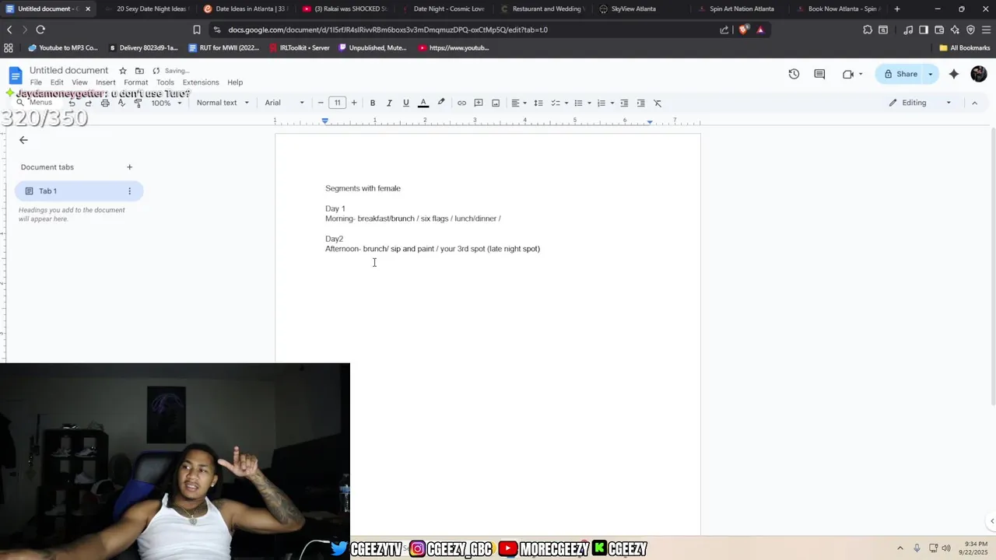The image size is (996, 560).
Task: Toggle bold formatting in the toolbar
Action: pos(373,103)
